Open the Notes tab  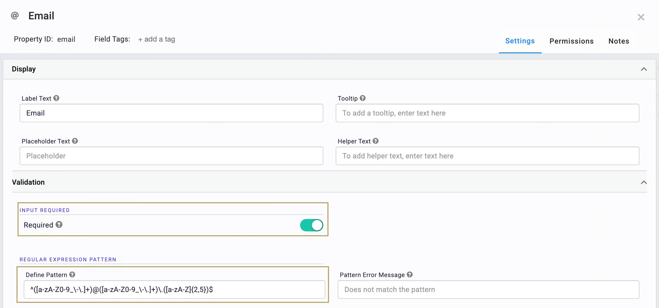coord(619,41)
